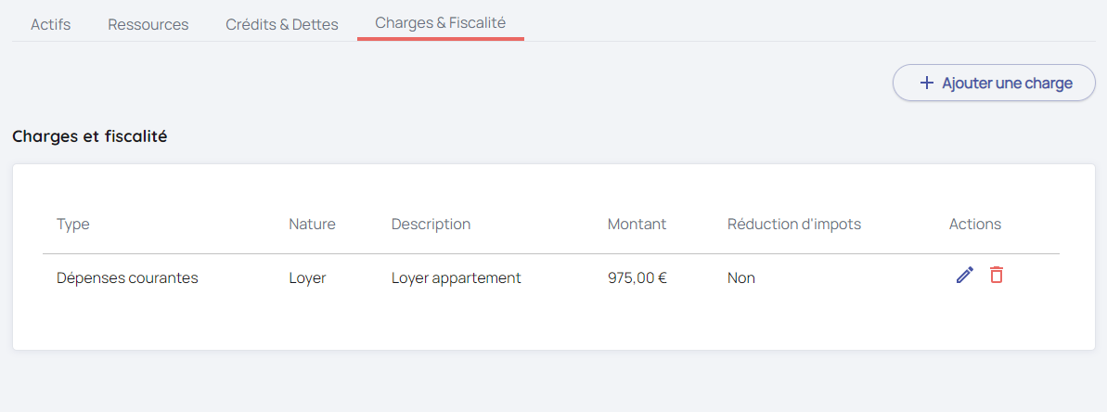Image resolution: width=1107 pixels, height=412 pixels.
Task: Click the 975,00 € amount
Action: 637,277
